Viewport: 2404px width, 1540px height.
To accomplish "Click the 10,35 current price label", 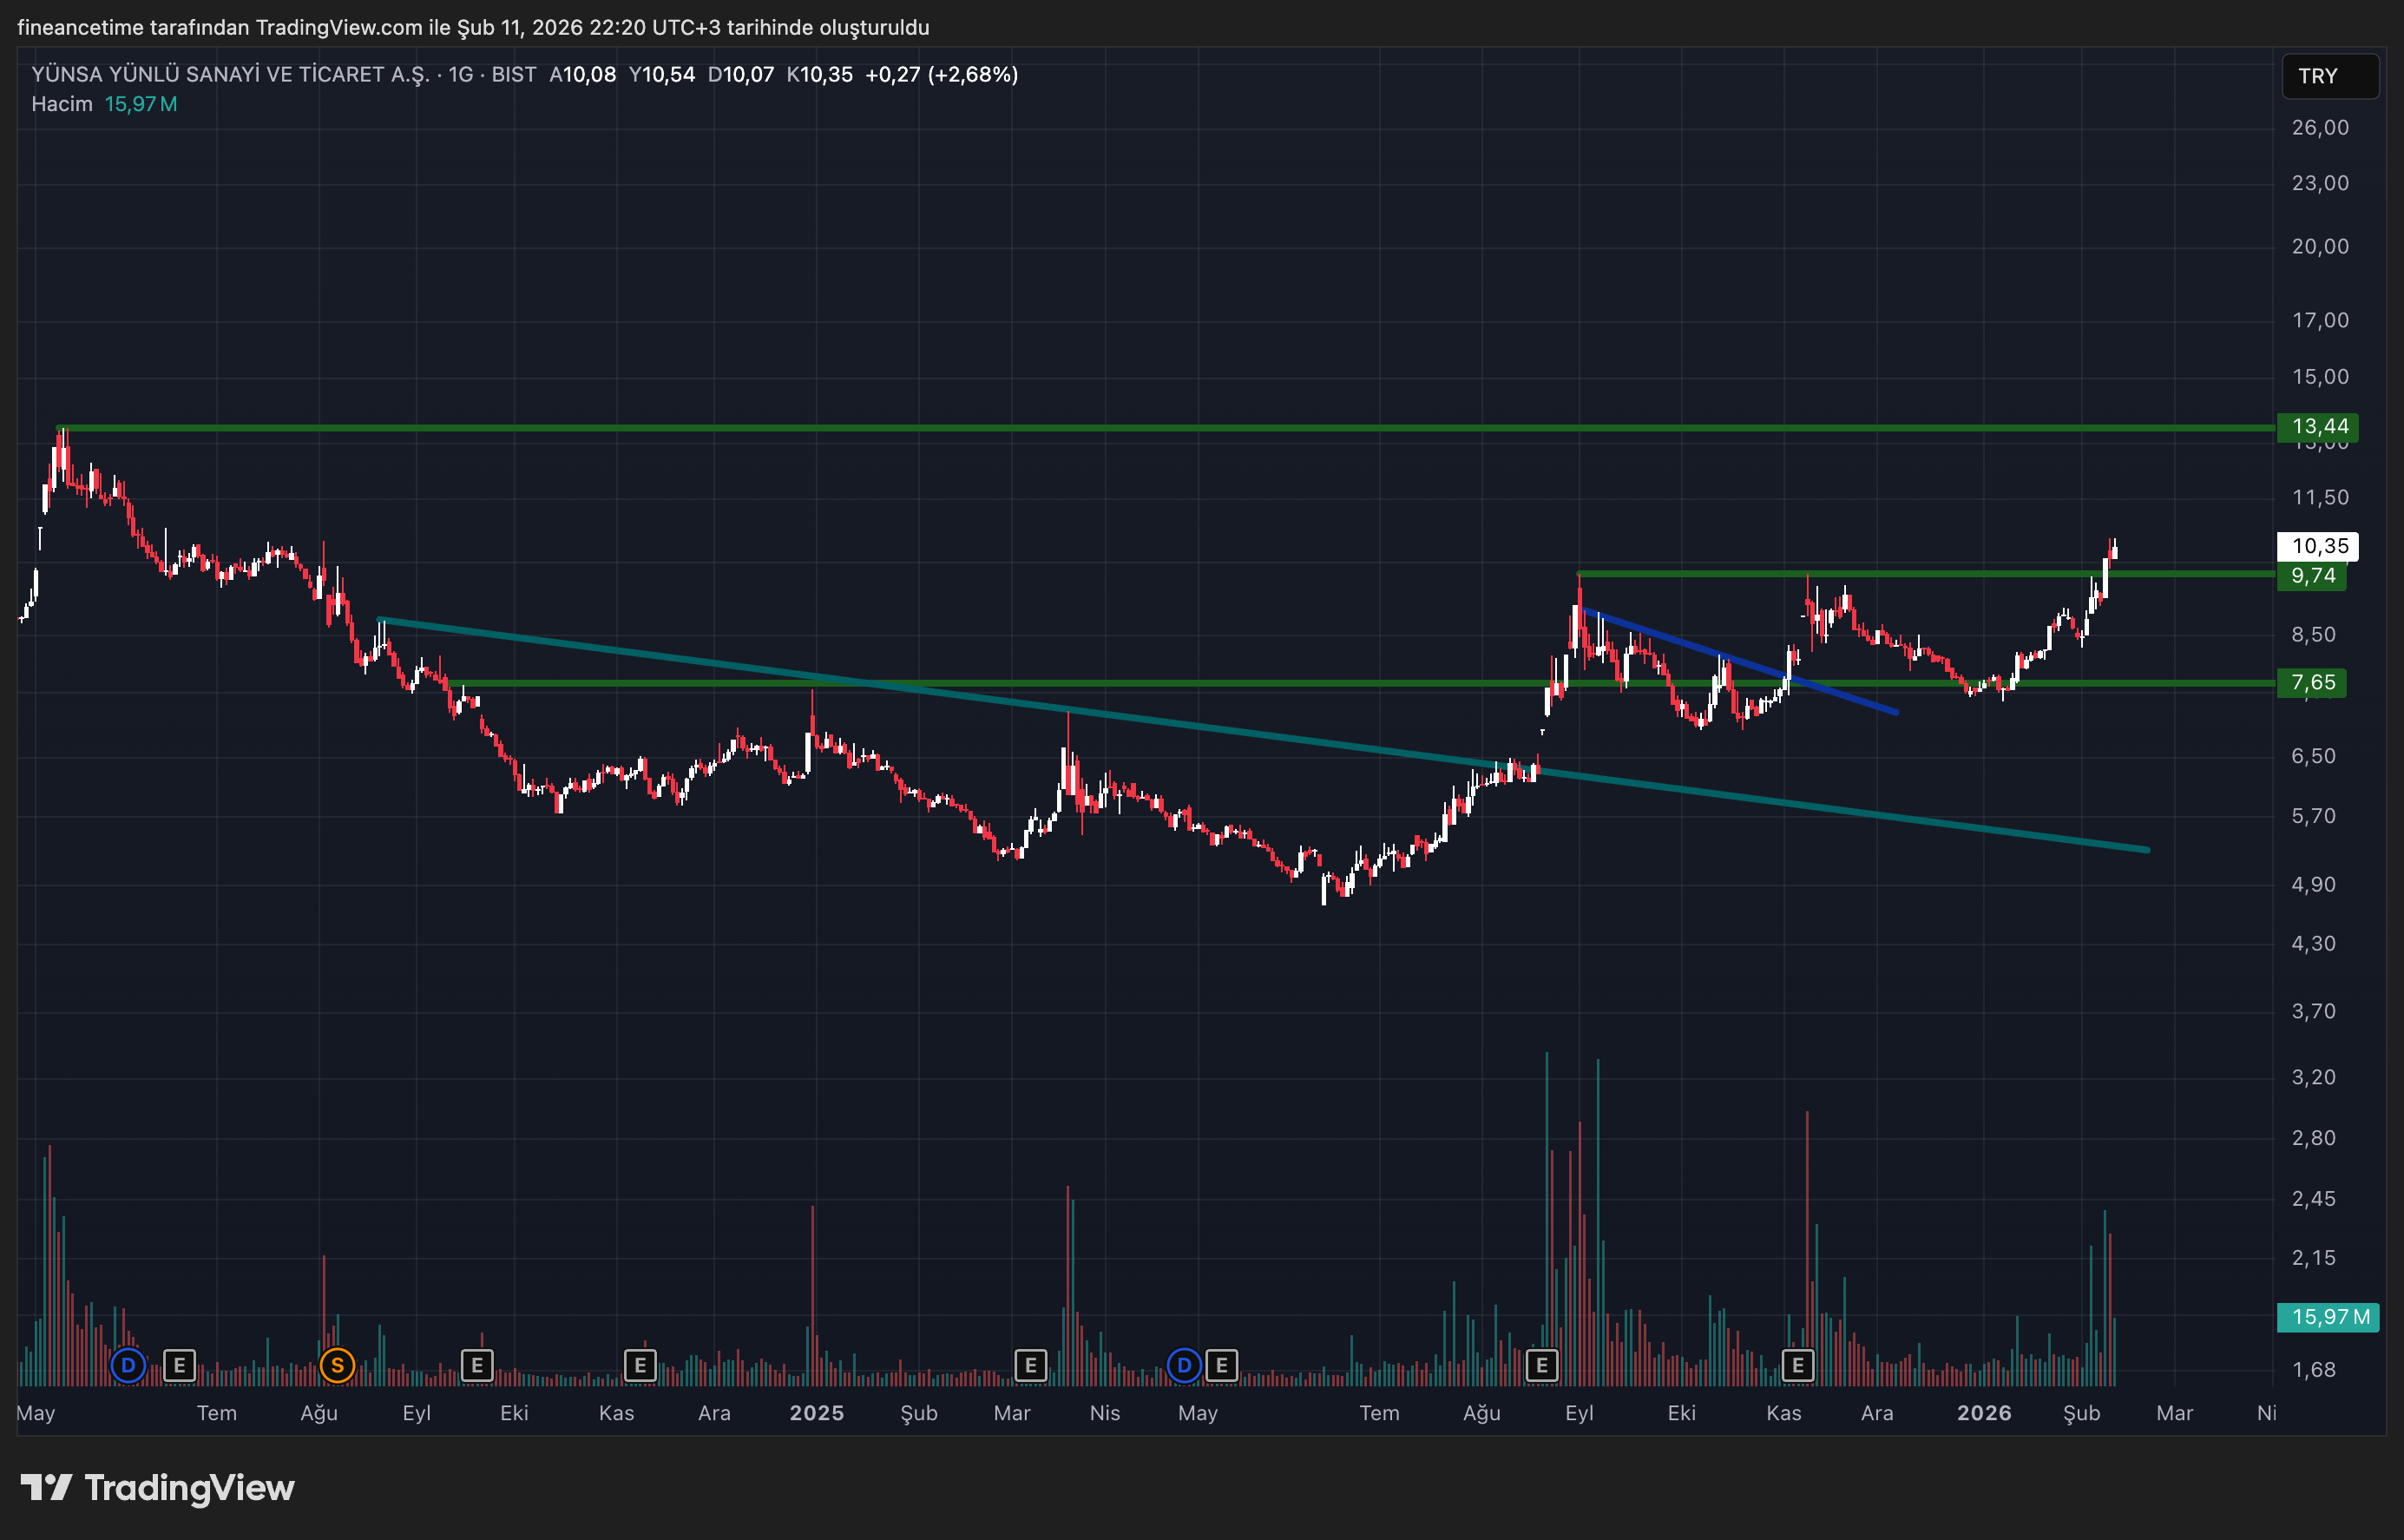I will [2317, 546].
